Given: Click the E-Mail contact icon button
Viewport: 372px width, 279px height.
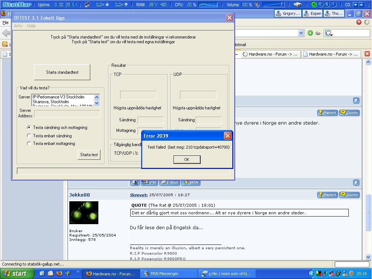Looking at the screenshot, I should [x=169, y=182].
